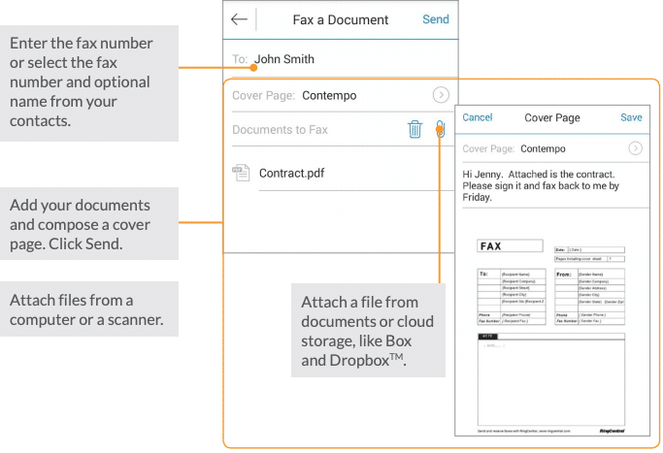Select the To field containing John Smith
This screenshot has height=453, width=663.
(284, 59)
